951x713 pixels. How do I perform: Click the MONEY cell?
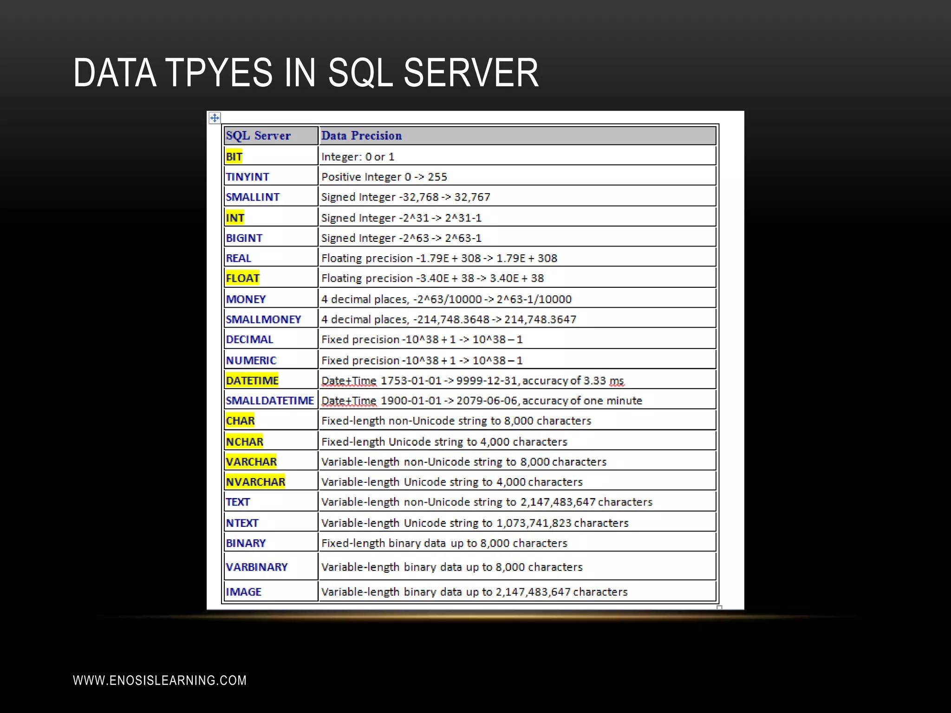pos(271,299)
